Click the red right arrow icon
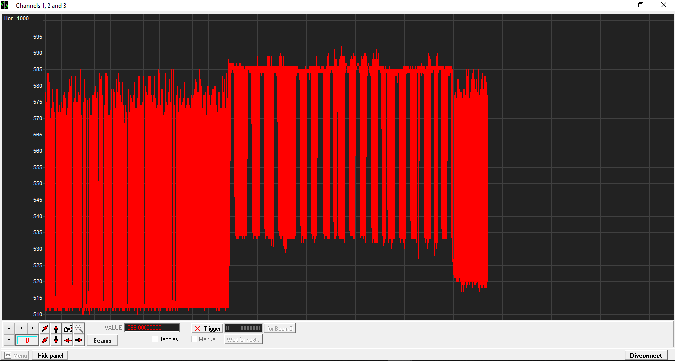Screen dimensions: 675x361 (79, 340)
